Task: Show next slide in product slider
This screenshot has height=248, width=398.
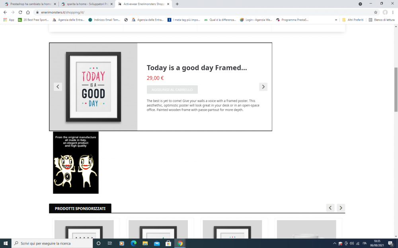Action: pos(263,87)
